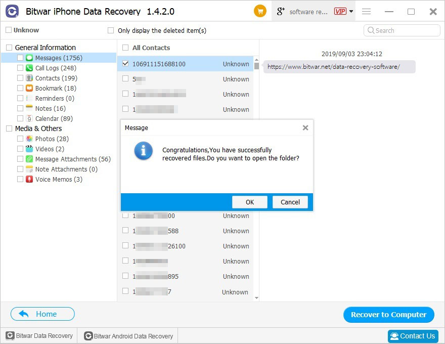Click the Bookmark category icon
Screen dimensions: 445x344
point(29,88)
